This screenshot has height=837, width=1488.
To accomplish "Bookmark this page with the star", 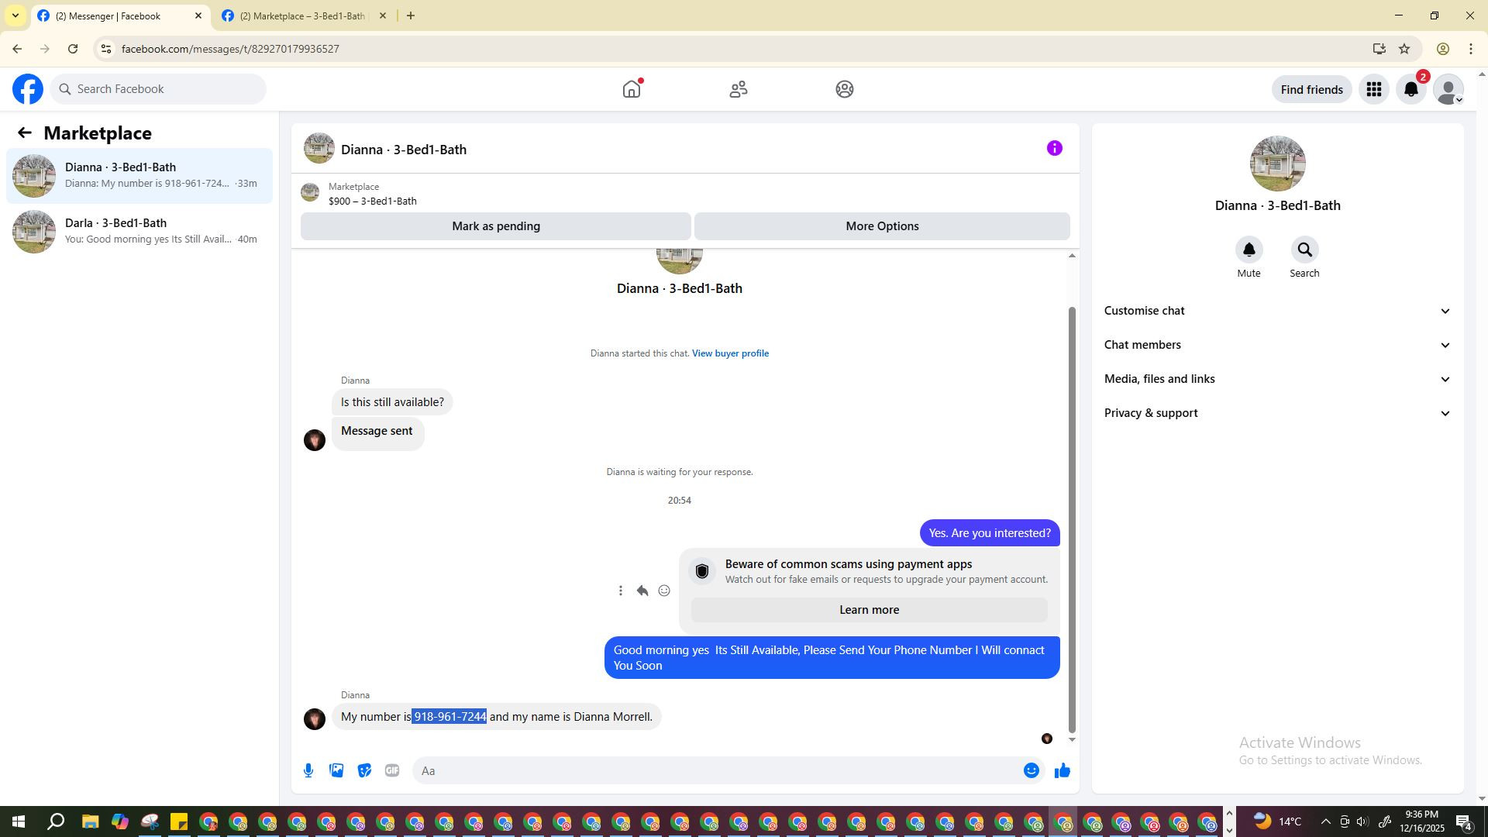I will [x=1404, y=49].
